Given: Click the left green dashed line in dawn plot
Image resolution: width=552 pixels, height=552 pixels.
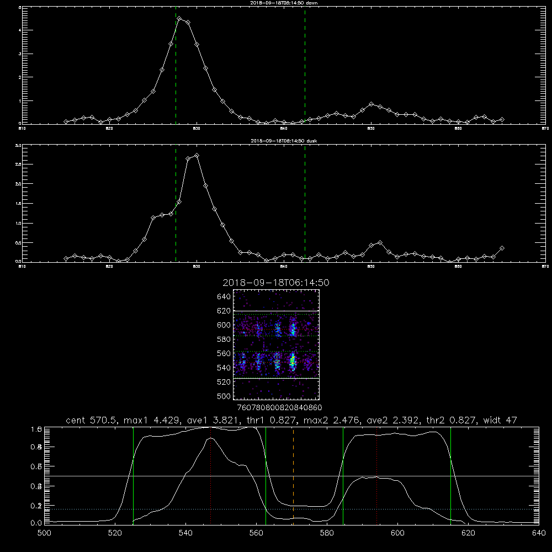Looking at the screenshot, I should pyautogui.click(x=176, y=65).
